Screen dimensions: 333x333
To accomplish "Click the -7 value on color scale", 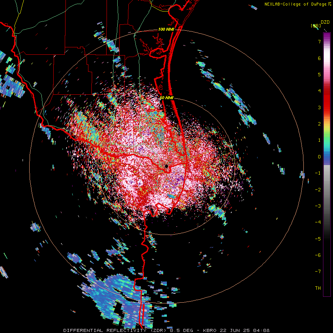I will (318, 272).
